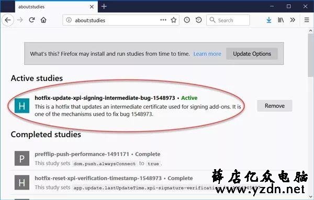Open the Downloads arrow icon
The image size is (314, 200).
[x=269, y=20]
